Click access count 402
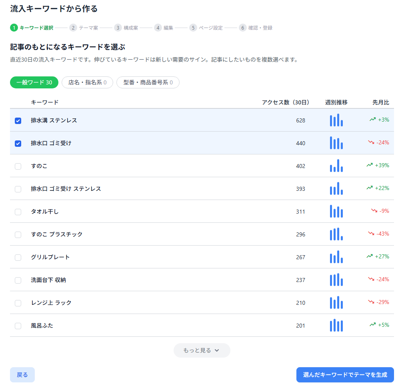Screen dimensions: 404x388 click(x=300, y=166)
